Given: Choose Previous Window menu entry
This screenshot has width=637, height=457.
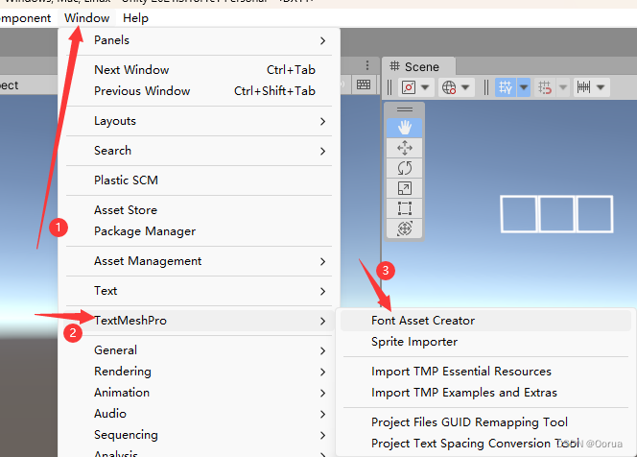Looking at the screenshot, I should [200, 91].
